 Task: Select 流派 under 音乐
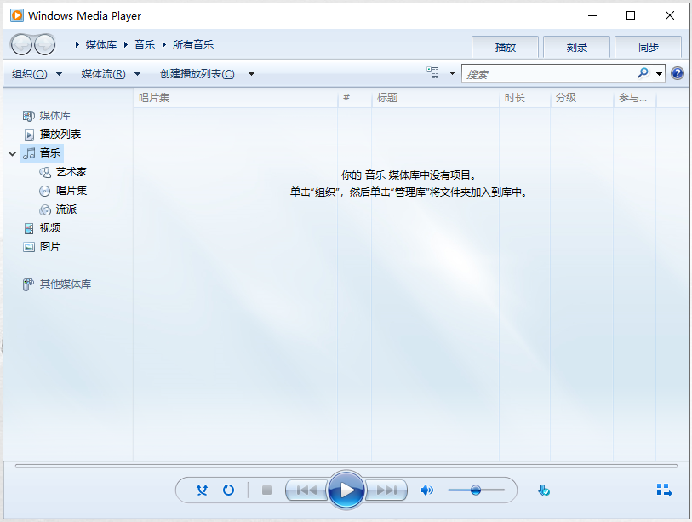66,209
